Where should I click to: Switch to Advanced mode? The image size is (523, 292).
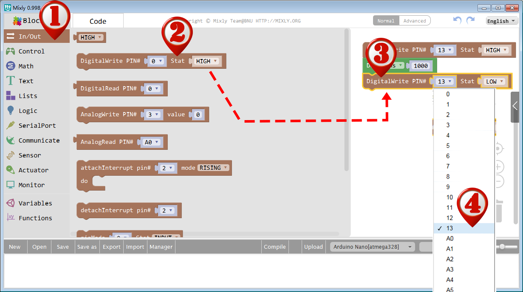point(415,21)
